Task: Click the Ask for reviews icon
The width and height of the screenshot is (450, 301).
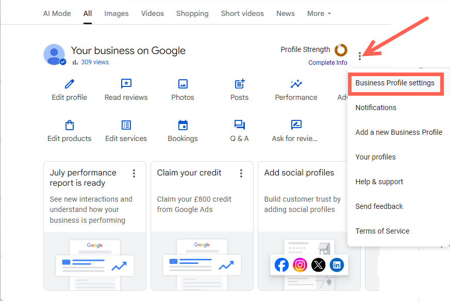Action: click(x=296, y=125)
